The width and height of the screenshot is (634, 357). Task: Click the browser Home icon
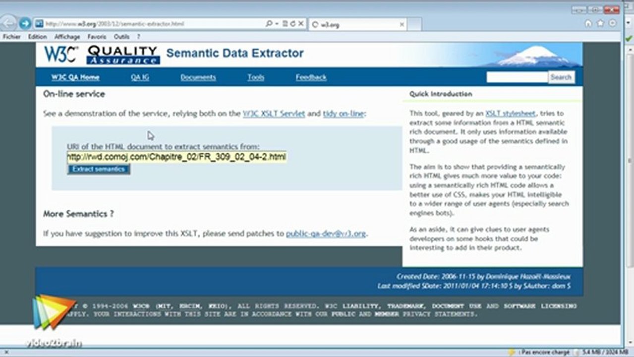[x=588, y=23]
